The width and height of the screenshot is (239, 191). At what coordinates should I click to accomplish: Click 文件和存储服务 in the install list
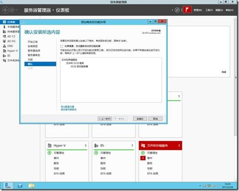pos(69,60)
